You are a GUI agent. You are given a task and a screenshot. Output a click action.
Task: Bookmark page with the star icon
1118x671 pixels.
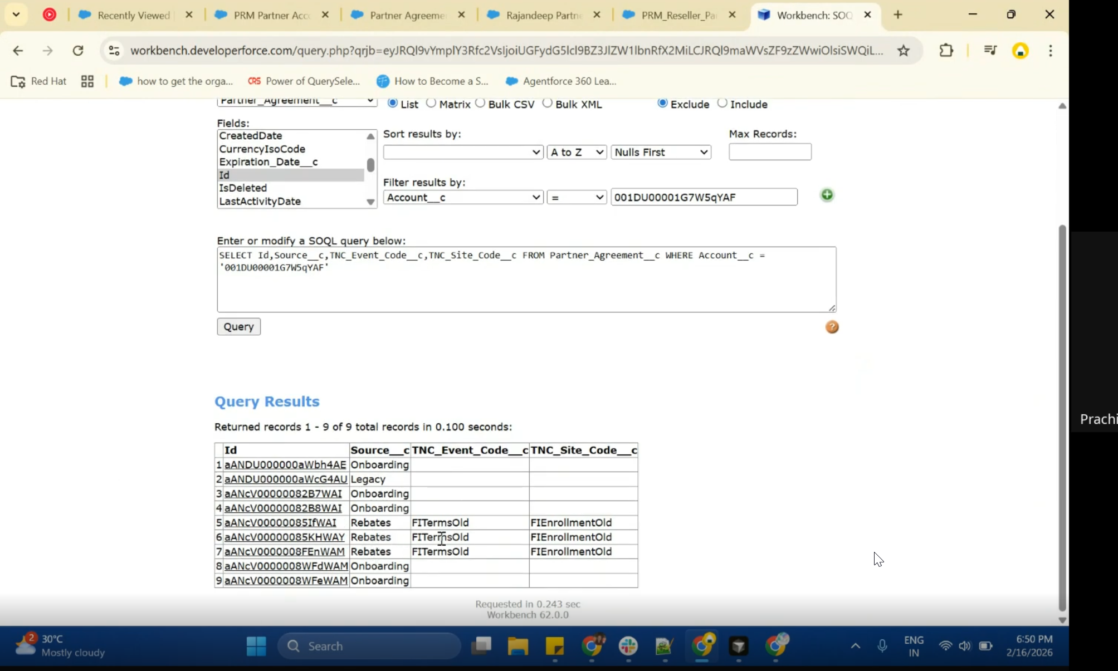pos(903,51)
